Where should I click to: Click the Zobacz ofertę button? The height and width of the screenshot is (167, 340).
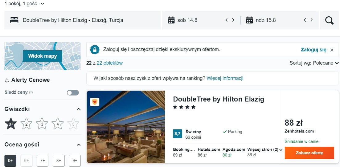pos(309,153)
